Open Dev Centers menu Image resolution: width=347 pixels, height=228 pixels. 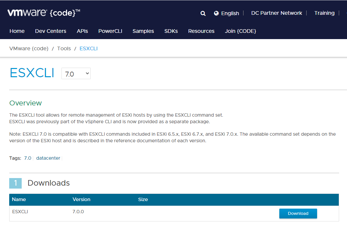click(51, 31)
